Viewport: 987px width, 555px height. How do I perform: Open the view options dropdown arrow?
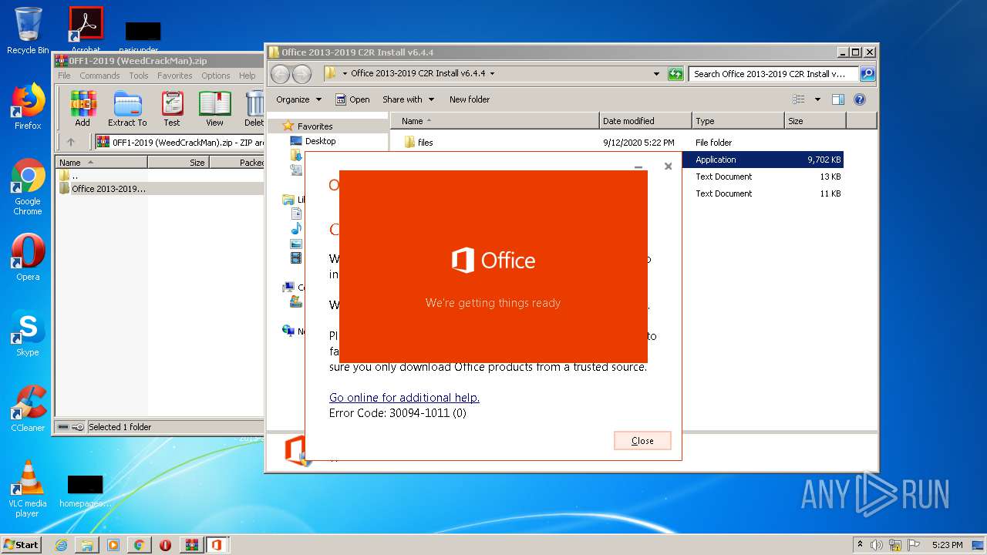tap(817, 99)
